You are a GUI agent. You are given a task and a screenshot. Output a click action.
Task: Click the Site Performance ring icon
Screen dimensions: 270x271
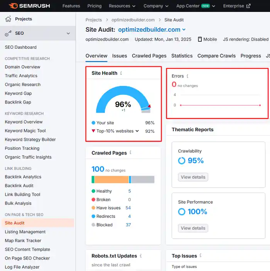(182, 212)
